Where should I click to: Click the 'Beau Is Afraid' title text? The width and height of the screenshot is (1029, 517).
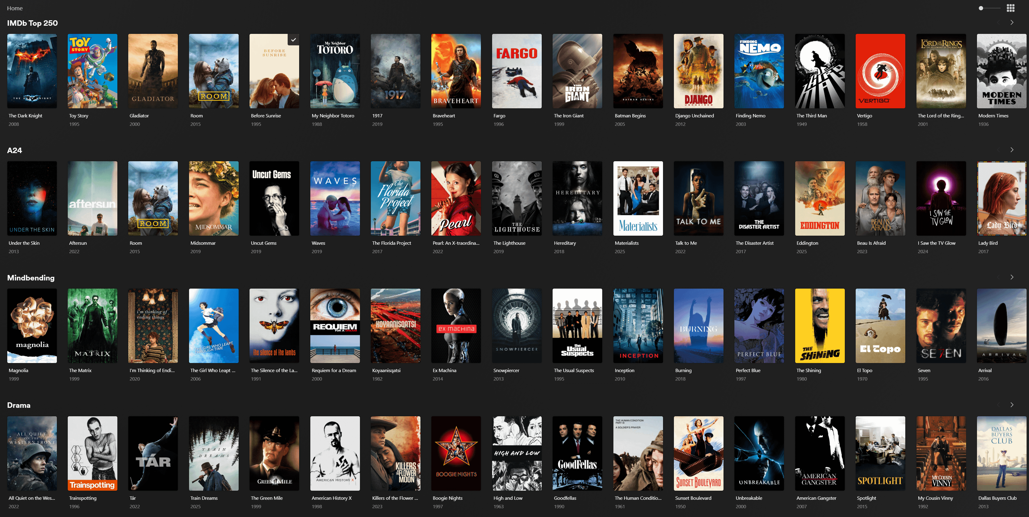pyautogui.click(x=871, y=243)
